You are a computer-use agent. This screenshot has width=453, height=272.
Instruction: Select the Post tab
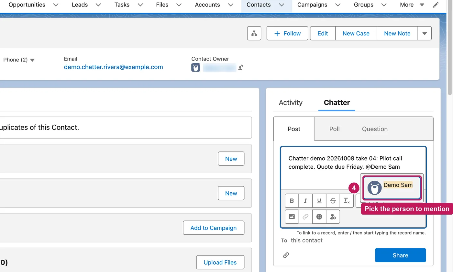294,129
